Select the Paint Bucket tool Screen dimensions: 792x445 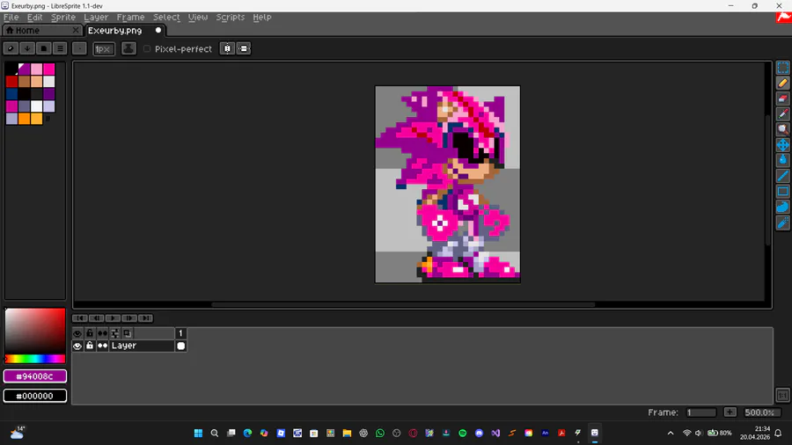click(x=782, y=160)
